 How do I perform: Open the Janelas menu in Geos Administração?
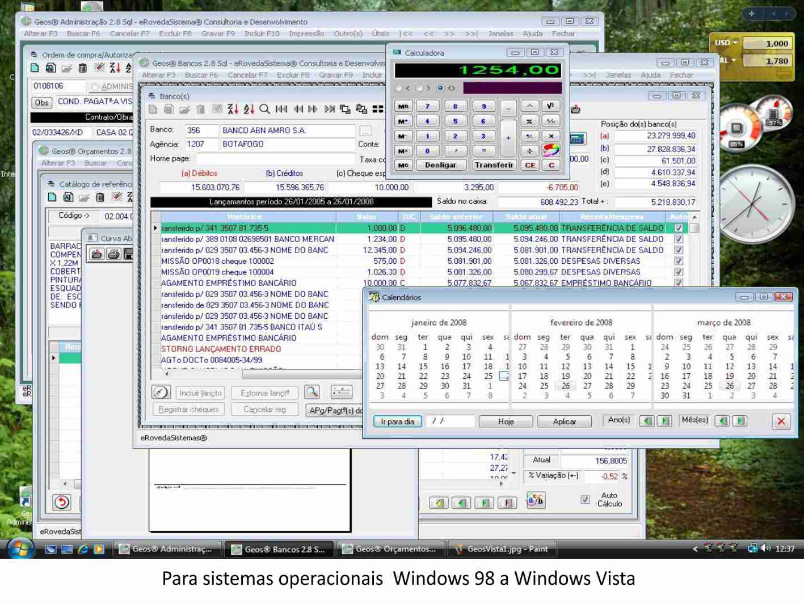point(500,33)
